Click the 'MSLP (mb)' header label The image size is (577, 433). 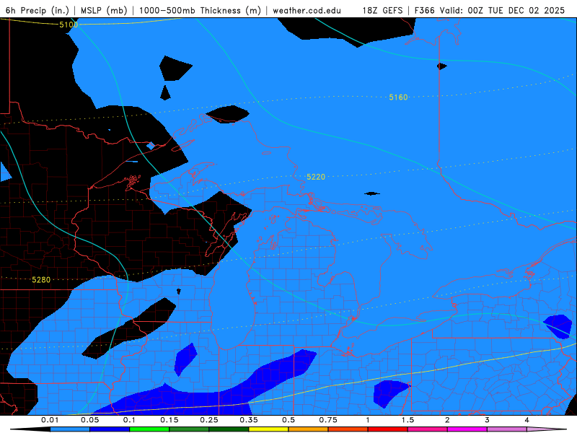point(104,10)
